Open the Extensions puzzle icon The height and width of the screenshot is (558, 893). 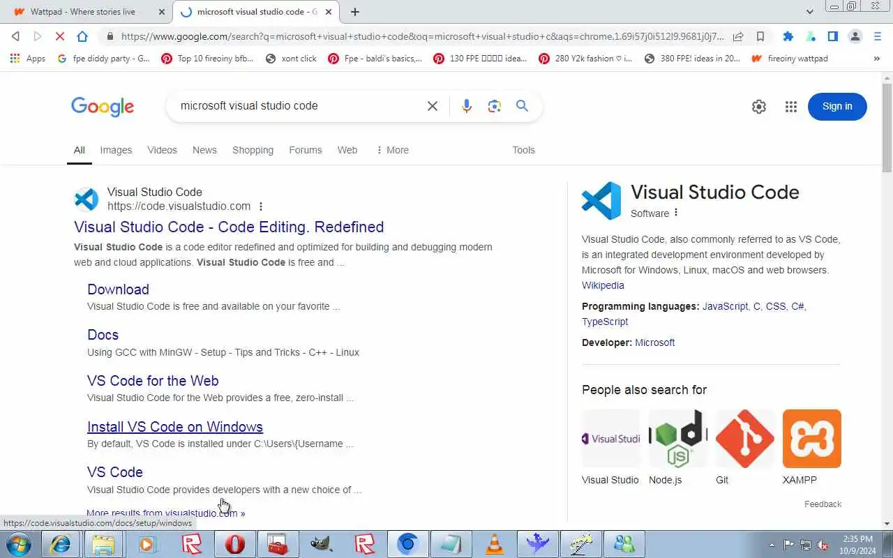788,36
